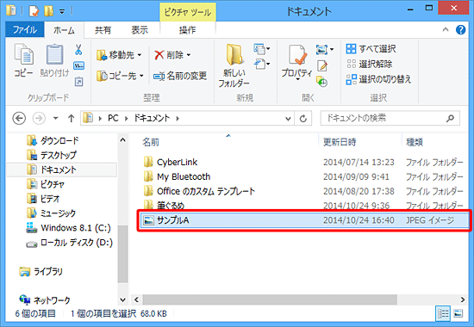This screenshot has width=474, height=327.
Task: Select the サンプルA JPEG file
Action: 304,220
